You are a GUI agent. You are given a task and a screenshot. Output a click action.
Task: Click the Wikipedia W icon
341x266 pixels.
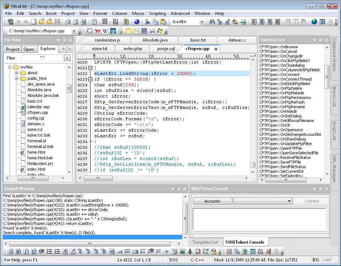105,31
